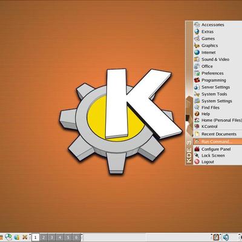The width and height of the screenshot is (242, 242).
Task: Switch to virtual desktop 4 in pager
Action: click(60, 237)
